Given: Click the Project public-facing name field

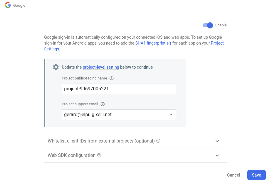Looking at the screenshot, I should point(119,89).
